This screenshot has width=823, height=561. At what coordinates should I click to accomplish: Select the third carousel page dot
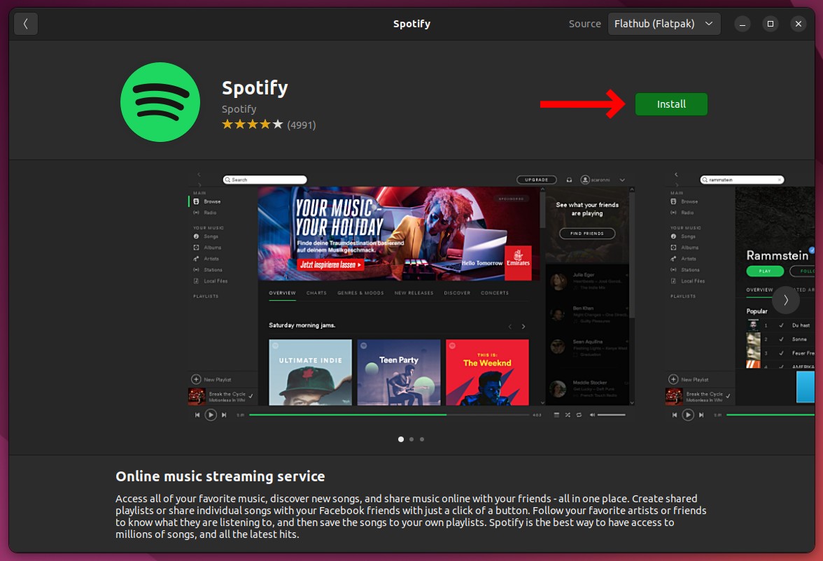coord(422,439)
